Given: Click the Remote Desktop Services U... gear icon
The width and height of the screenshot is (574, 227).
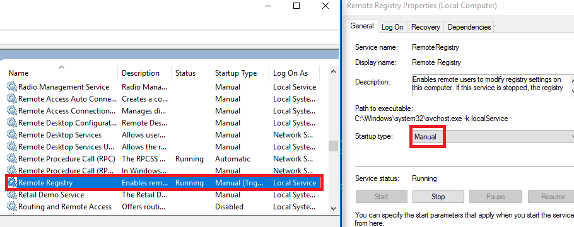Looking at the screenshot, I should [12, 147].
